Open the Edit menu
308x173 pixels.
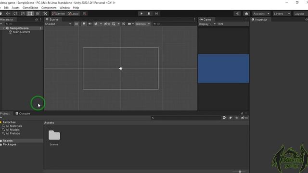(6, 8)
